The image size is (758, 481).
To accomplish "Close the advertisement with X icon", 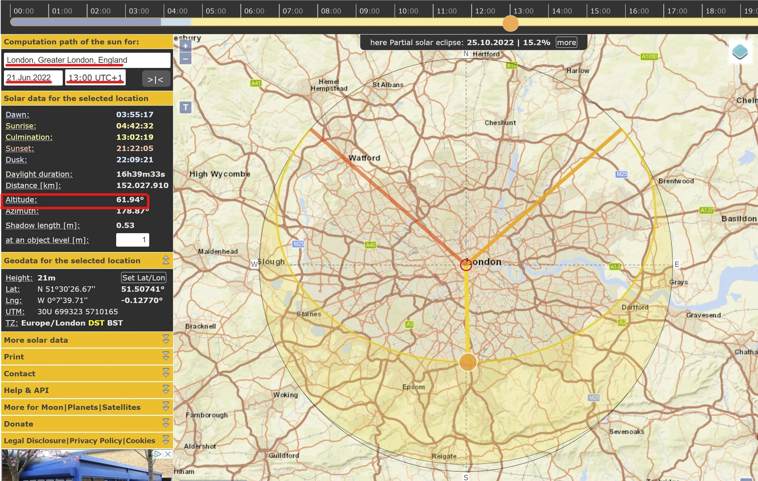I will pyautogui.click(x=168, y=454).
